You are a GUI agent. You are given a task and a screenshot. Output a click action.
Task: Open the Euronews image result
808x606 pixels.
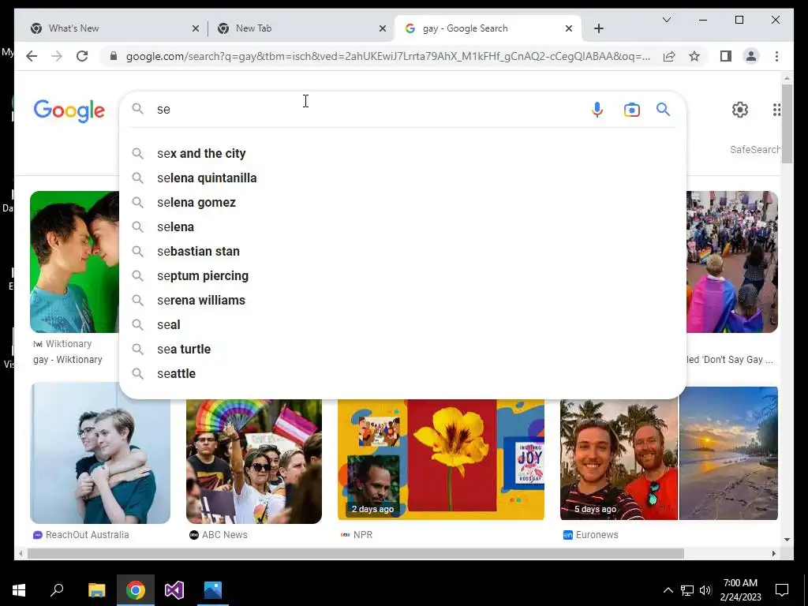click(669, 454)
